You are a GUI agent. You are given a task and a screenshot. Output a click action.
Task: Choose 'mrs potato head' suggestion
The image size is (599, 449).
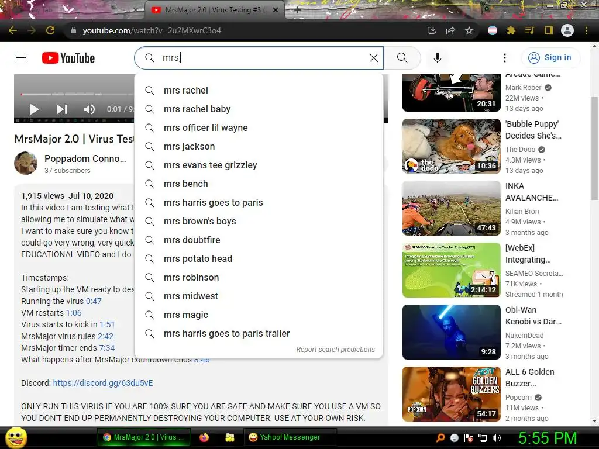259,258
